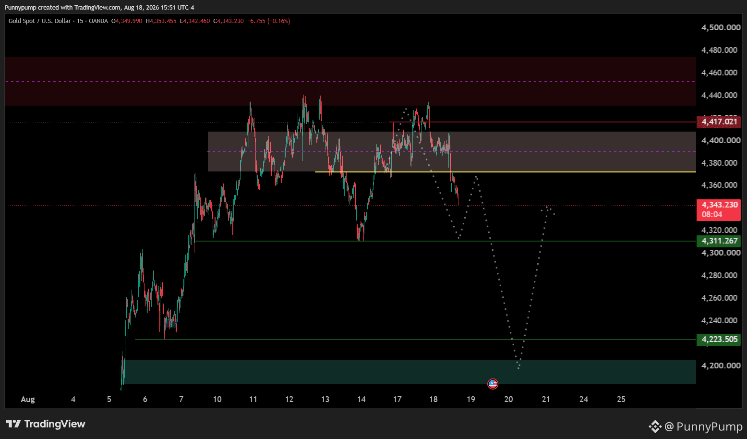Viewport: 747px width, 439px height.
Task: Click the 4,320.000 price axis label
Action: pos(719,230)
